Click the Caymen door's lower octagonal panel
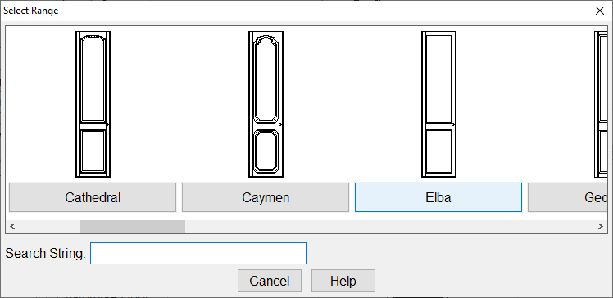This screenshot has height=298, width=613. click(266, 151)
